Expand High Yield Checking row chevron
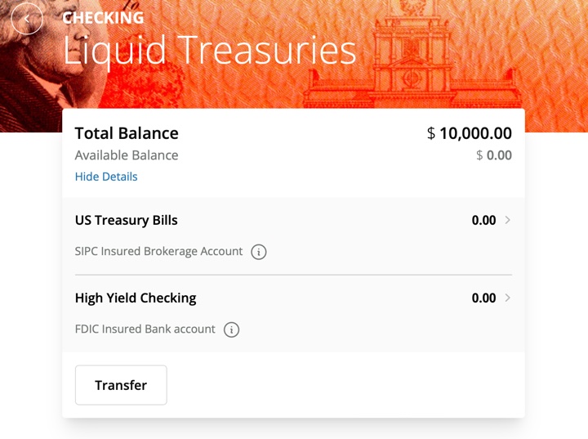Image resolution: width=588 pixels, height=439 pixels. [508, 298]
